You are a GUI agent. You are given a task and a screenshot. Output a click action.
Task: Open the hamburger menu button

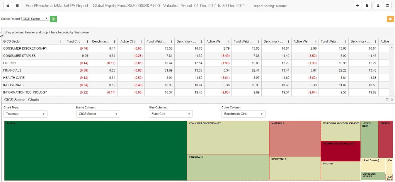click(x=17, y=6)
